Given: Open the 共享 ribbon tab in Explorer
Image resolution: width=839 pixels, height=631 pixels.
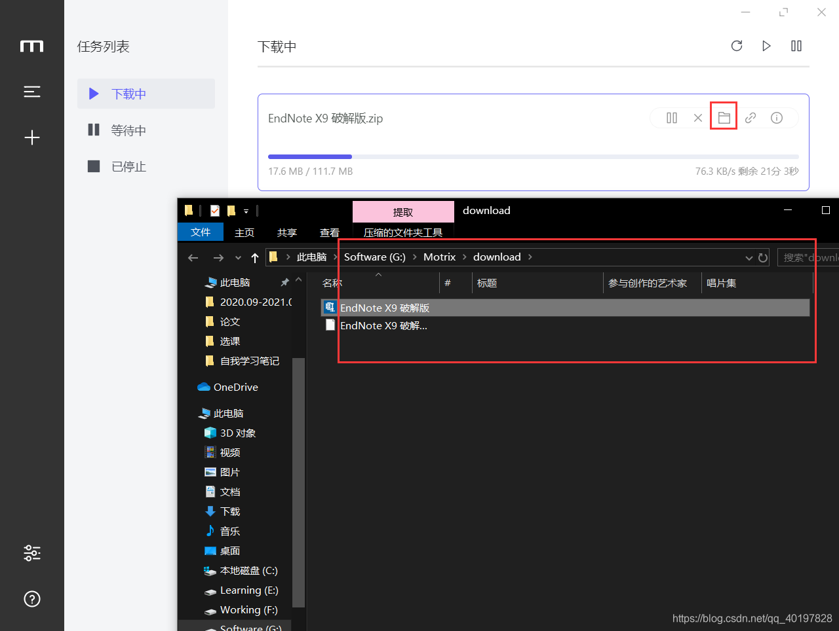Looking at the screenshot, I should click(287, 232).
